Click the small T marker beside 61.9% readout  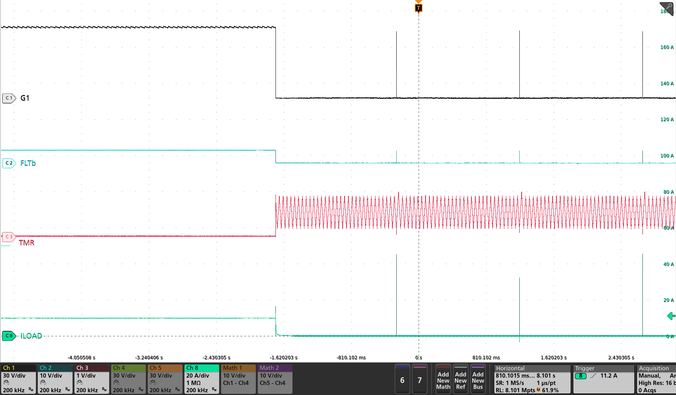[x=538, y=390]
